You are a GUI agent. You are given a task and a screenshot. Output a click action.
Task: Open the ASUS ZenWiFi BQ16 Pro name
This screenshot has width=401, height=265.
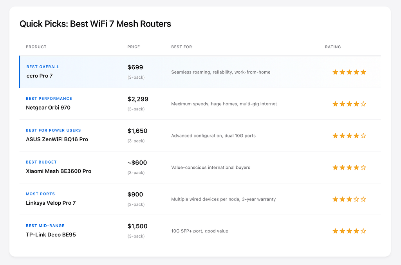57,139
